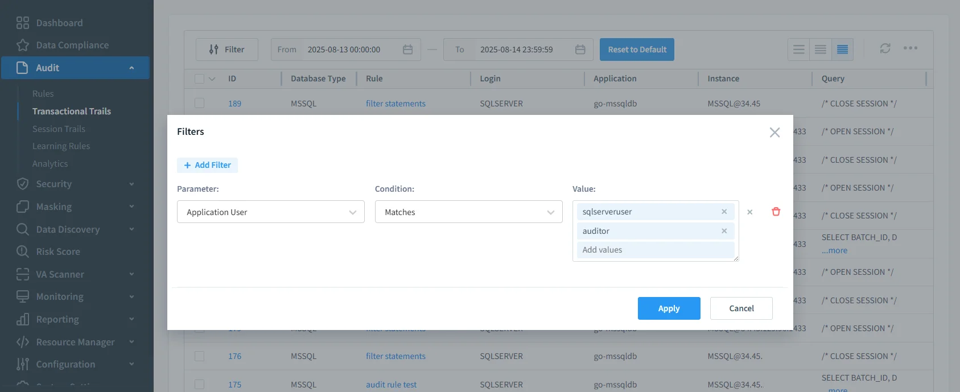Screen dimensions: 960x392
Task: Click the Masking icon in sidebar
Action: pyautogui.click(x=23, y=207)
